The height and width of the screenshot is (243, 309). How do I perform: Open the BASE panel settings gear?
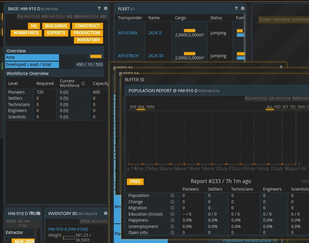point(106,8)
